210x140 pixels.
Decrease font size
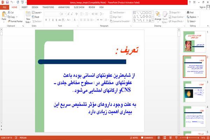[72, 14]
